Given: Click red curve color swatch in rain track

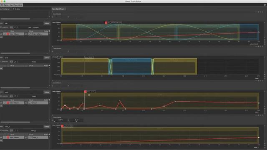Looking at the screenshot, I should [x=8, y=34].
